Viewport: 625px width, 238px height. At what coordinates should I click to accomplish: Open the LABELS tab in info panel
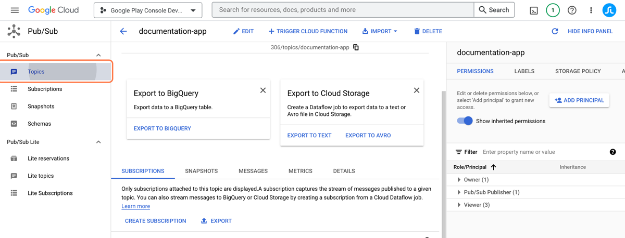click(524, 71)
